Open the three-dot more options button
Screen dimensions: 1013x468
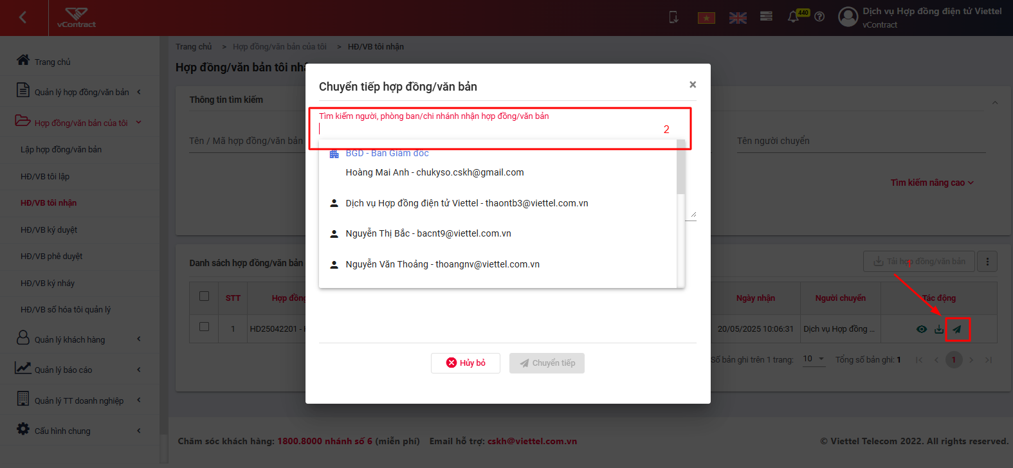[x=987, y=262]
